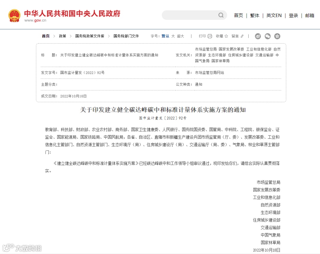
Task: Share to Qzone star icon
Action: [277, 36]
